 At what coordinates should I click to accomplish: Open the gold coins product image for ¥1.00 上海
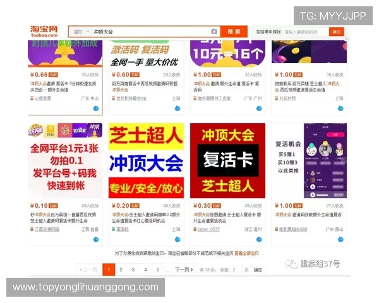(x=309, y=52)
